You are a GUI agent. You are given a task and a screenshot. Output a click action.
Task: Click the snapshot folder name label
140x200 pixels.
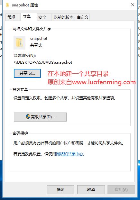click(39, 39)
